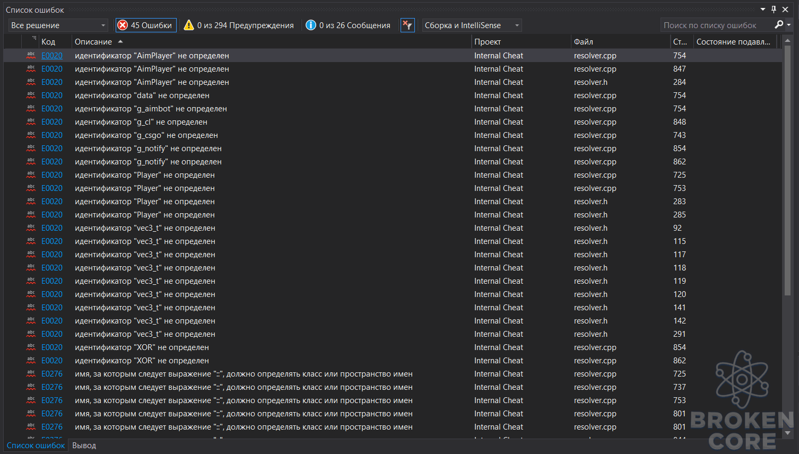Toggle the 0 из 26 Сообщения filter
Screen dimensions: 799x454
coord(348,25)
